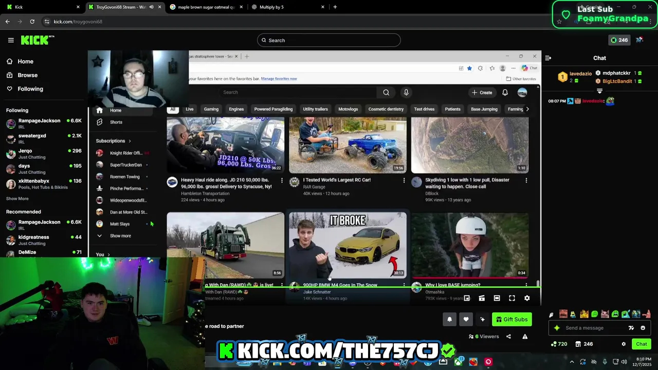The width and height of the screenshot is (658, 370).
Task: Open RampageJackson in Following list
Action: pyautogui.click(x=44, y=123)
